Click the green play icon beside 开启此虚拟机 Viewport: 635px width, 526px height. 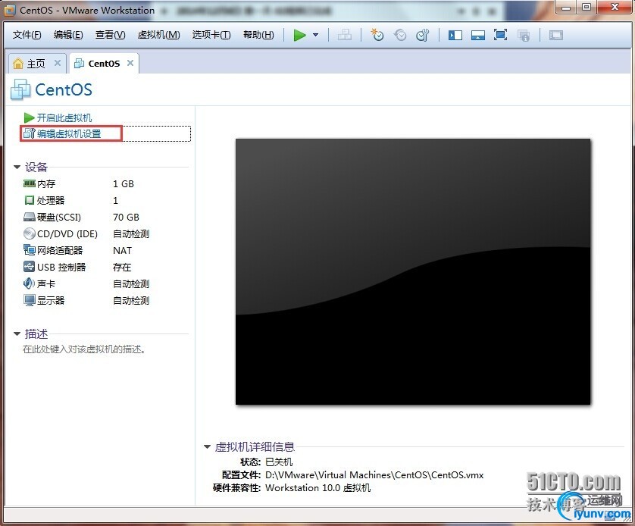pos(29,117)
